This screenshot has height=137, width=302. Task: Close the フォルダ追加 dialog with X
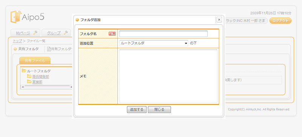pos(219,20)
